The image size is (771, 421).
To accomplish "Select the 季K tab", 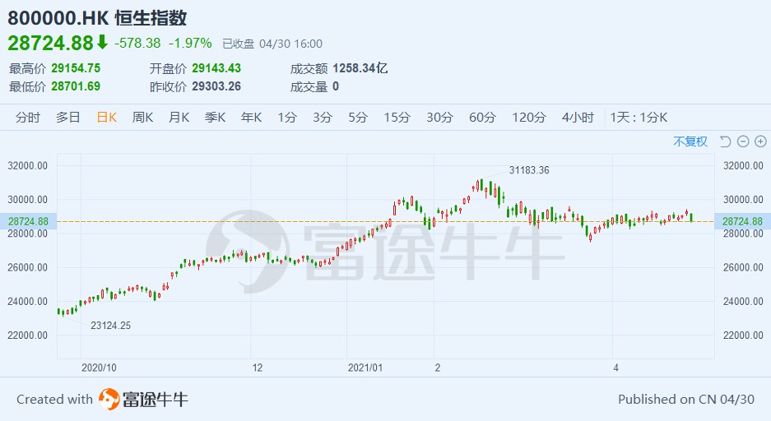I will click(x=215, y=118).
